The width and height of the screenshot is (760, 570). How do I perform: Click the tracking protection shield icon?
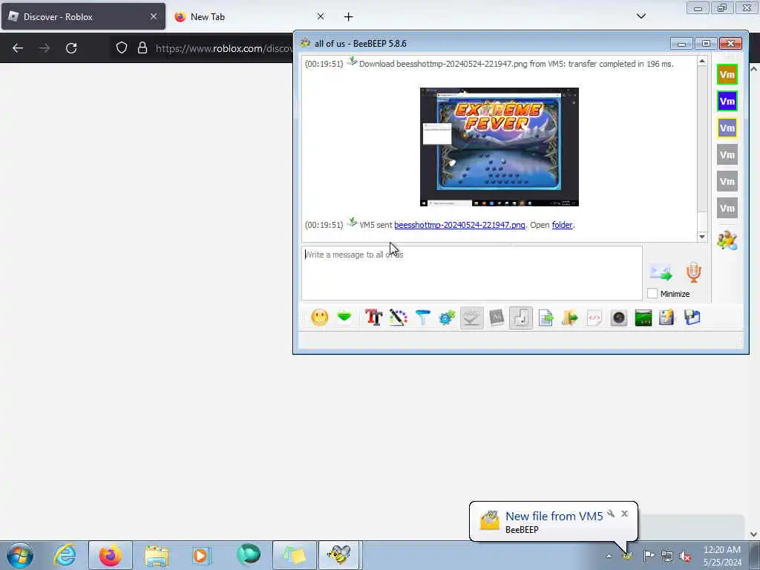[x=122, y=48]
